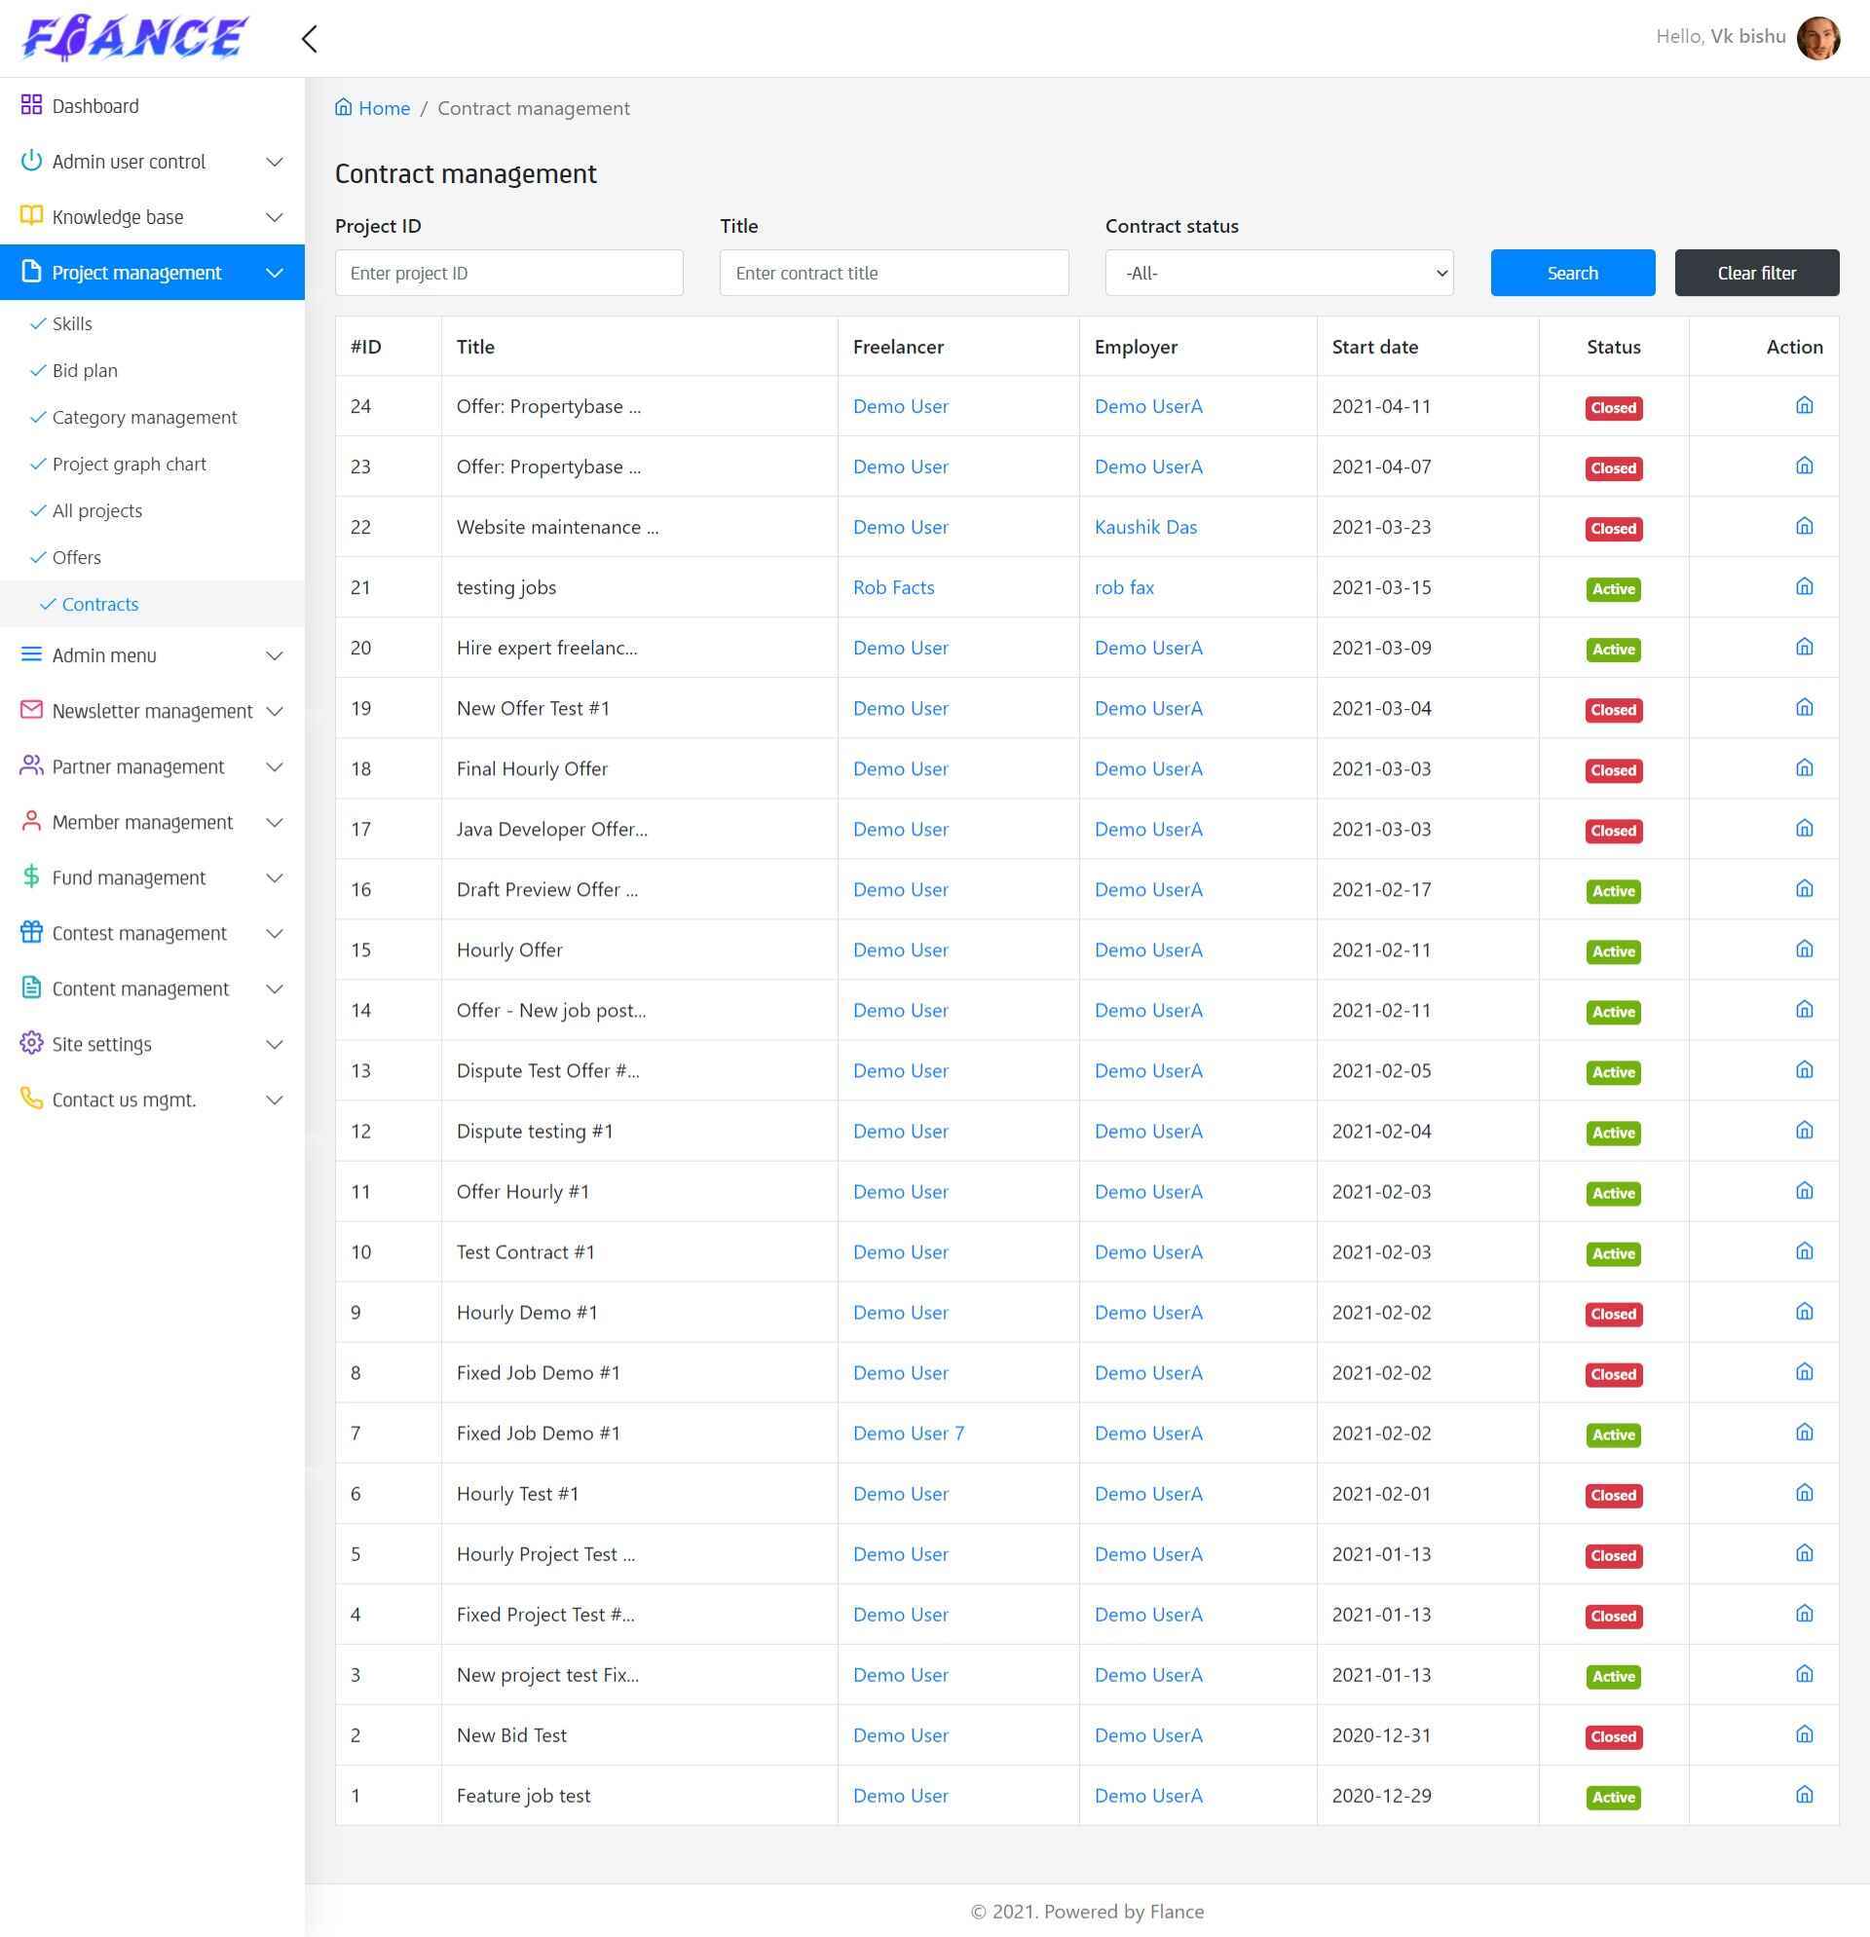Click Fund management dollar icon
Screen dimensions: 1870x1937
31,876
